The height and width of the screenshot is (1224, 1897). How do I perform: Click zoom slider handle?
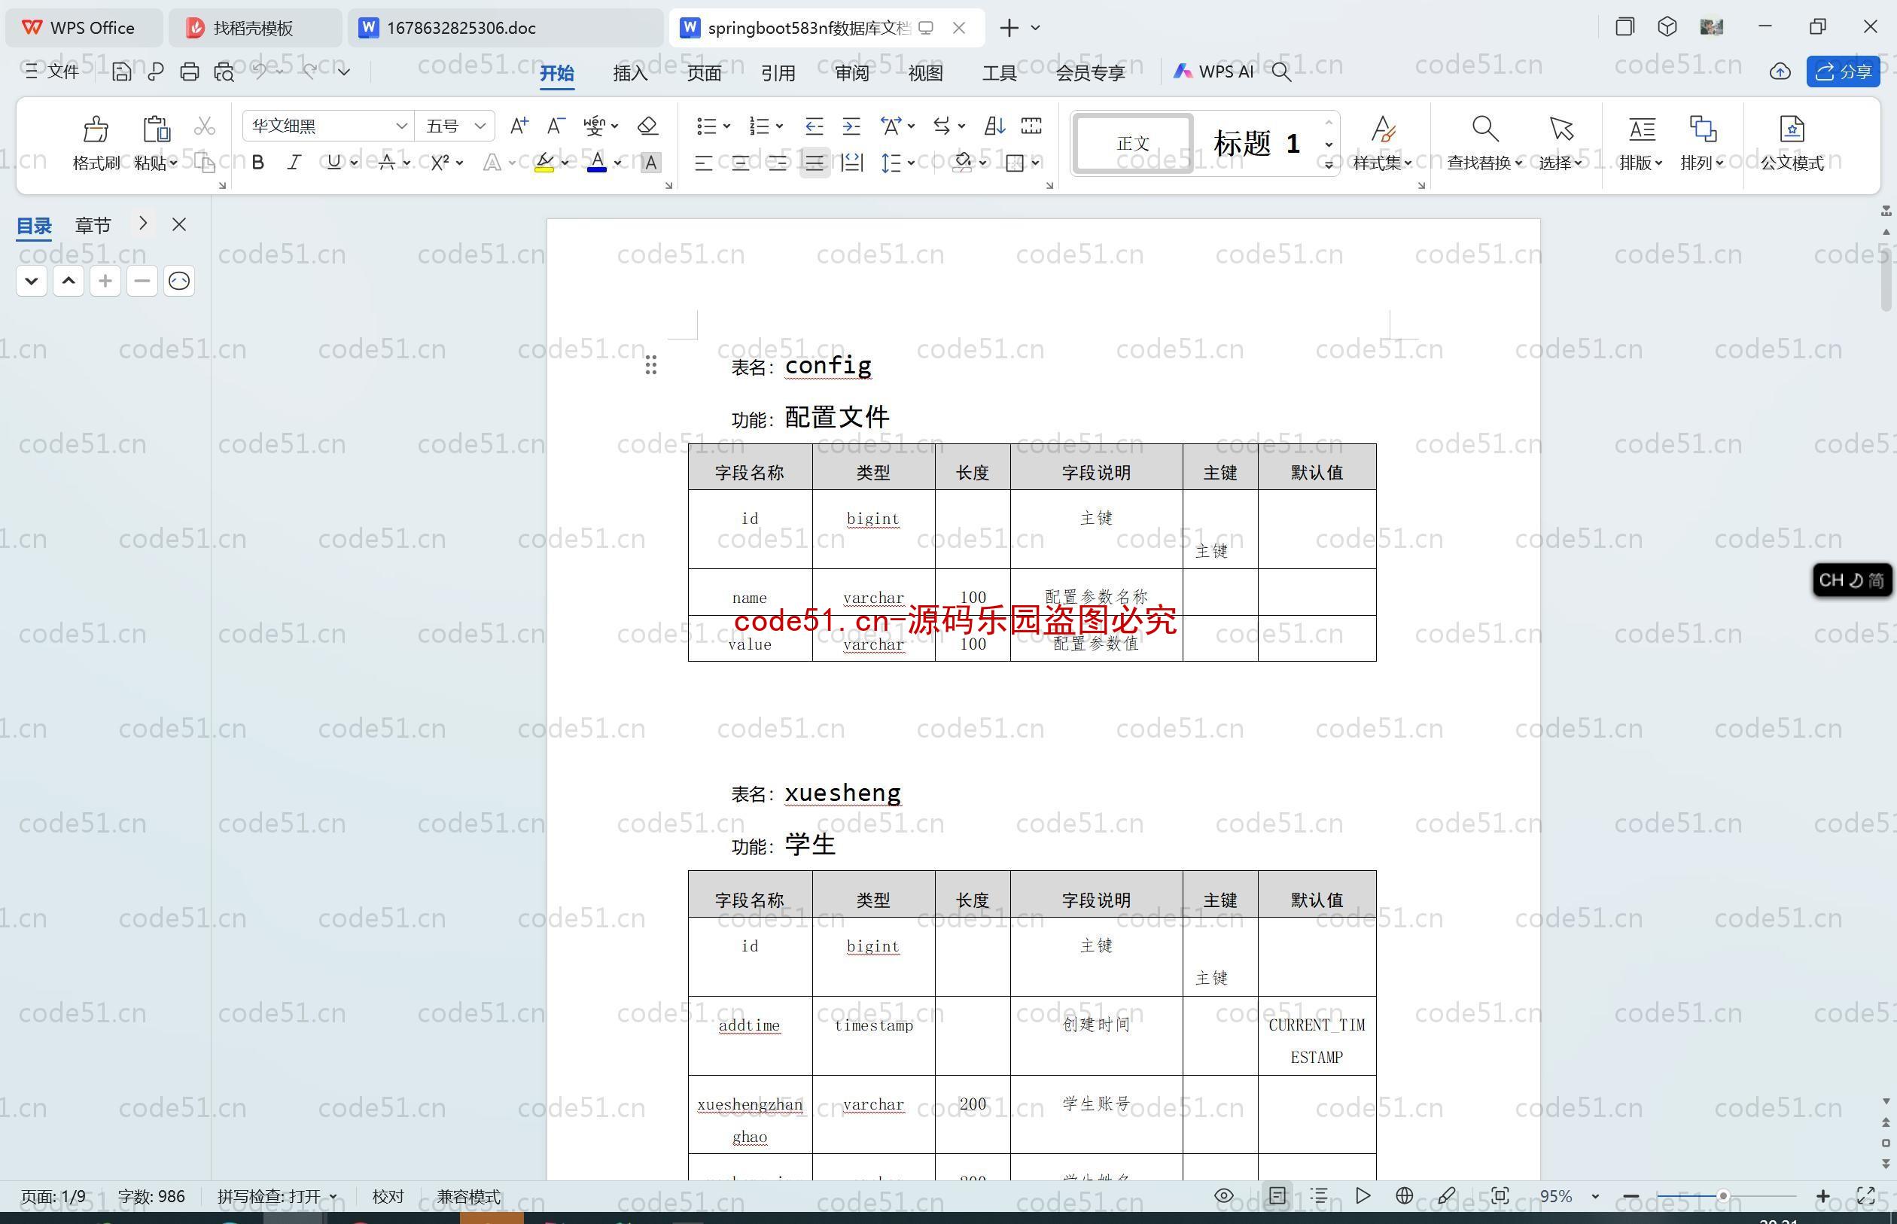1722,1196
